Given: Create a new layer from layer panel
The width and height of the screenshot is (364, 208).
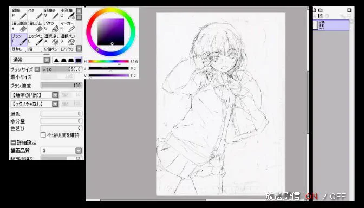Looking at the screenshot, I should [314, 10].
